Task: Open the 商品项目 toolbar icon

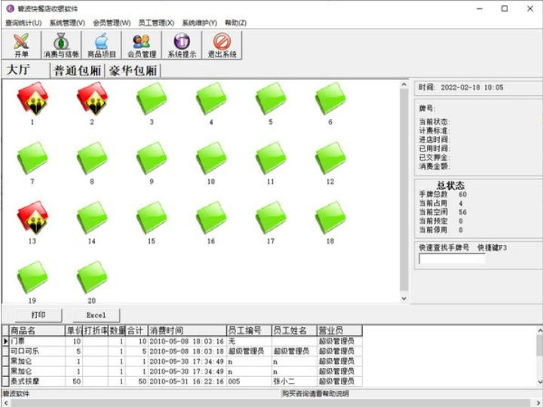Action: pos(102,45)
